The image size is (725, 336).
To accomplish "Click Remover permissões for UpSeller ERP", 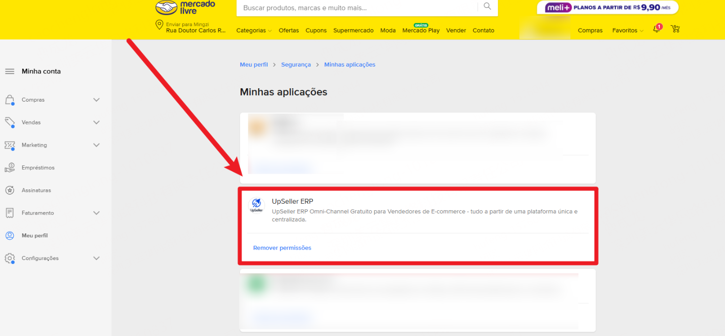I will point(282,248).
